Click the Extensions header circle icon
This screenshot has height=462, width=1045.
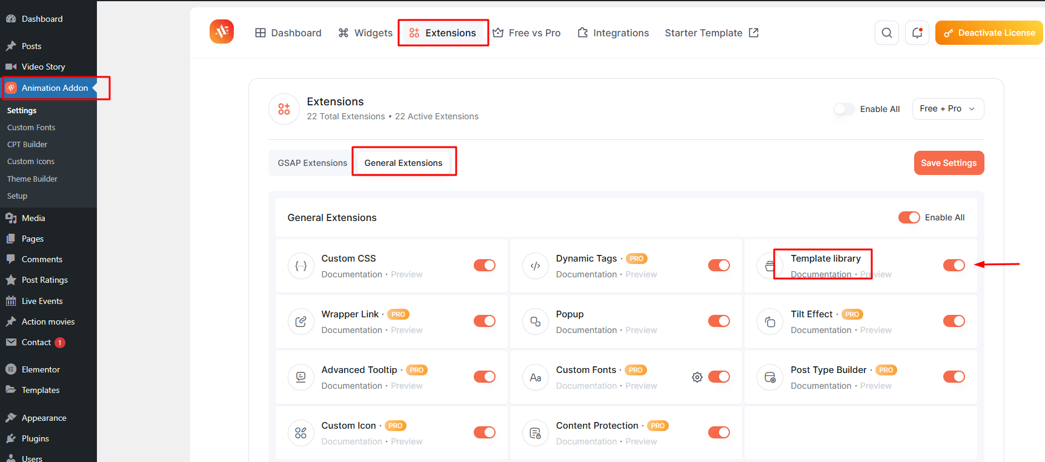coord(284,109)
